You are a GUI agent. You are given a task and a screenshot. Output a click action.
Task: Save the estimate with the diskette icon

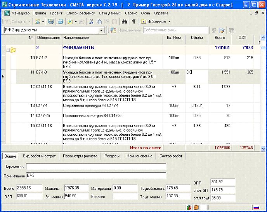coord(51,21)
